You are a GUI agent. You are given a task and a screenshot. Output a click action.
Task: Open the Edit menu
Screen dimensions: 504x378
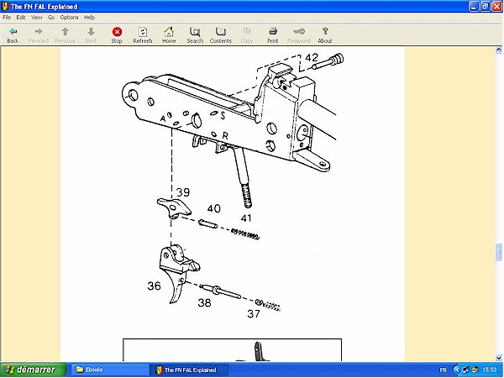[21, 18]
